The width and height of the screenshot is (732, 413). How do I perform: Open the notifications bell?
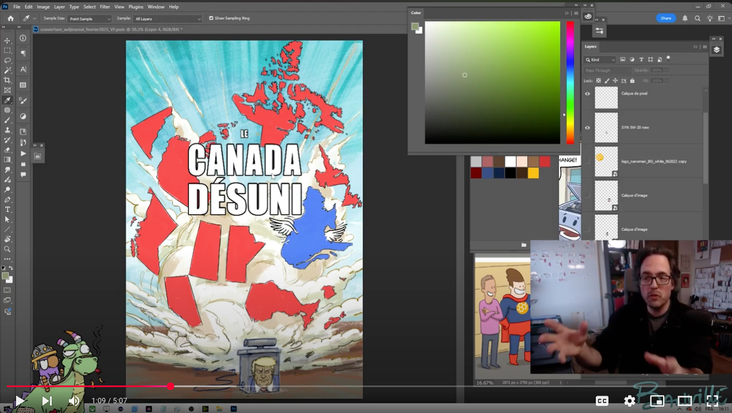(685, 18)
